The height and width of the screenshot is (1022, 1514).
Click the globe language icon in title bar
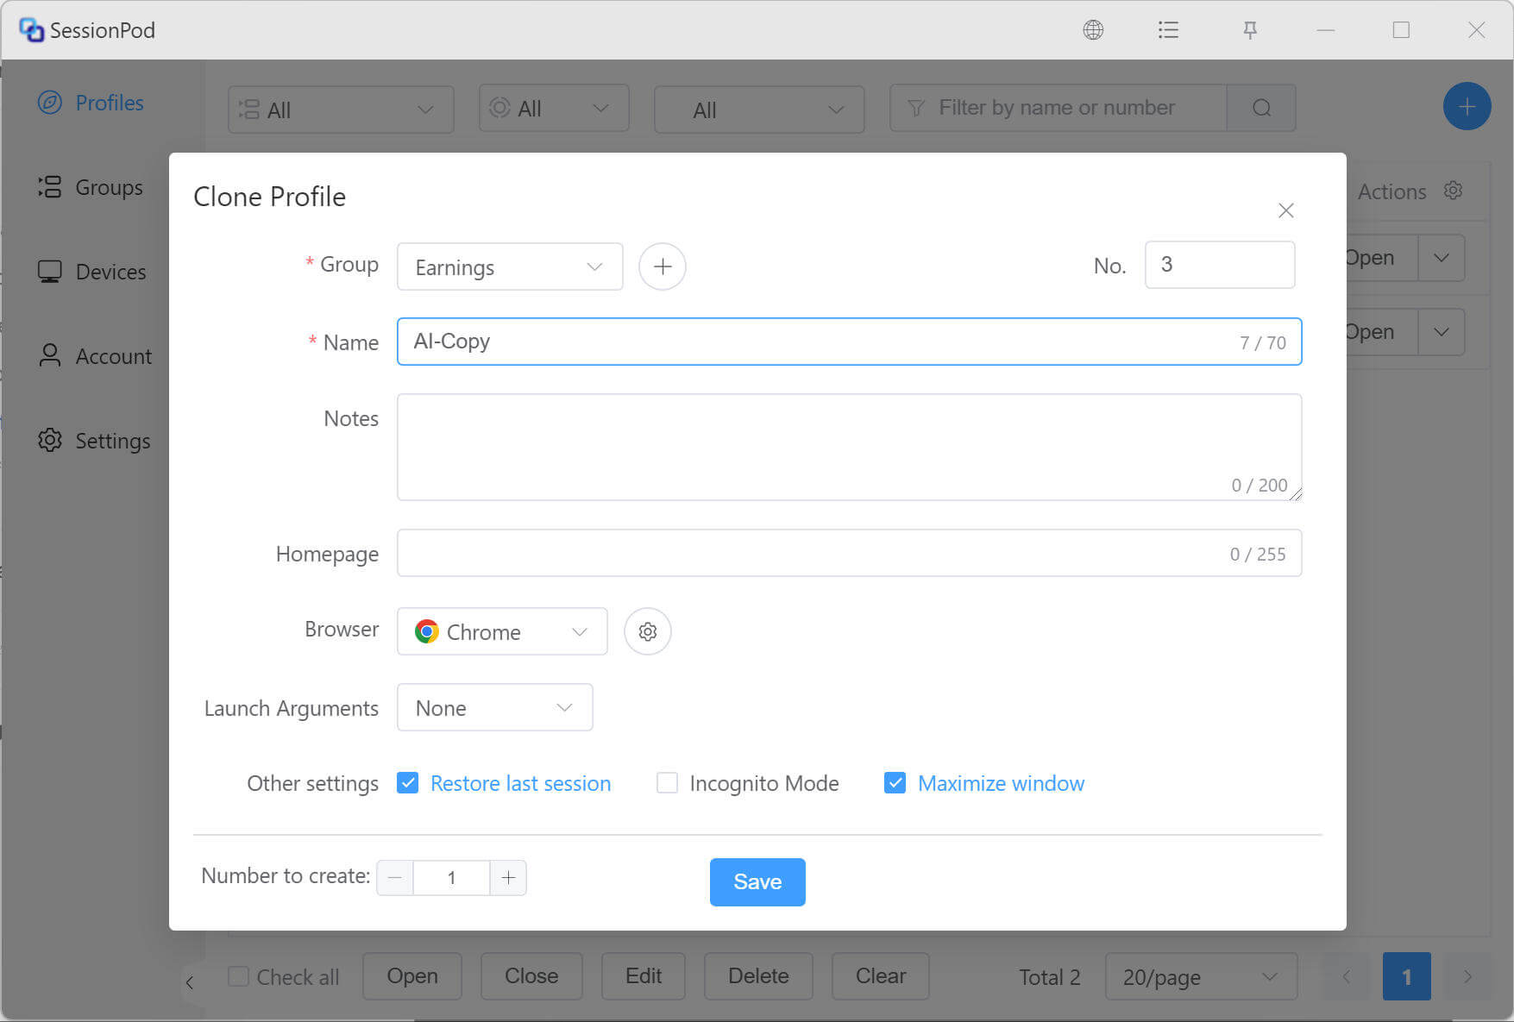click(x=1093, y=30)
